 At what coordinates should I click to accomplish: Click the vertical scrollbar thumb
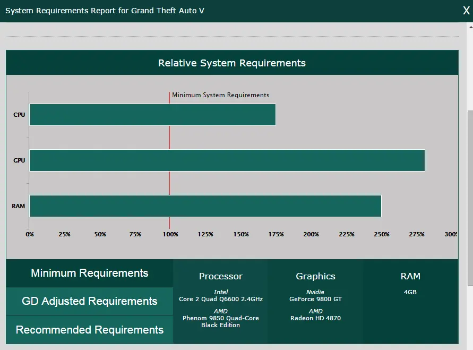pyautogui.click(x=470, y=198)
